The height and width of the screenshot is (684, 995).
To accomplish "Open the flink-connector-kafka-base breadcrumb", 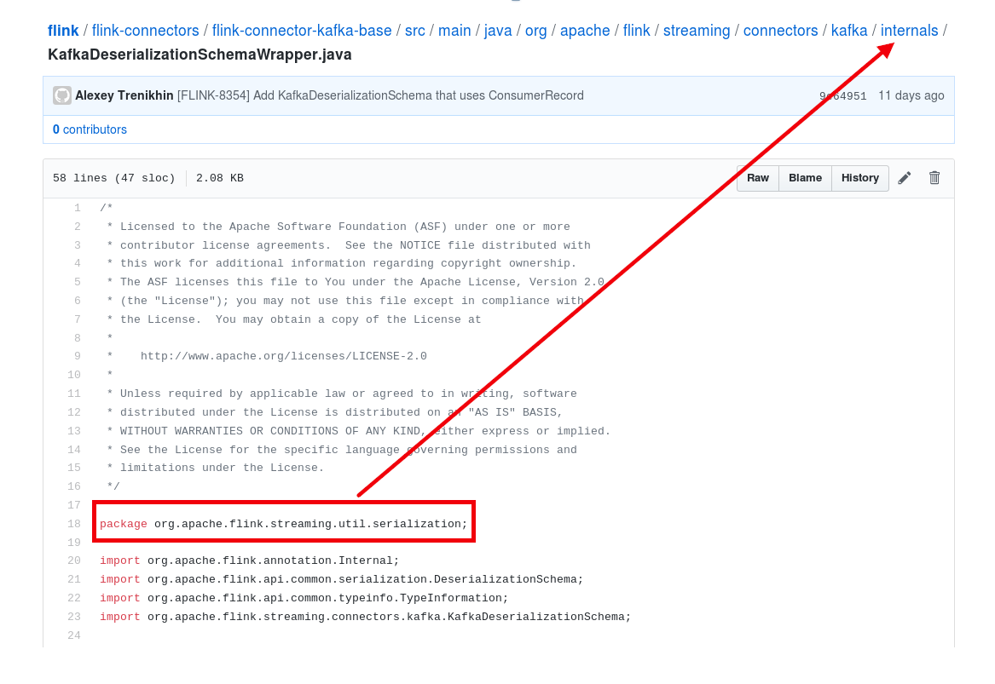I will click(x=302, y=31).
